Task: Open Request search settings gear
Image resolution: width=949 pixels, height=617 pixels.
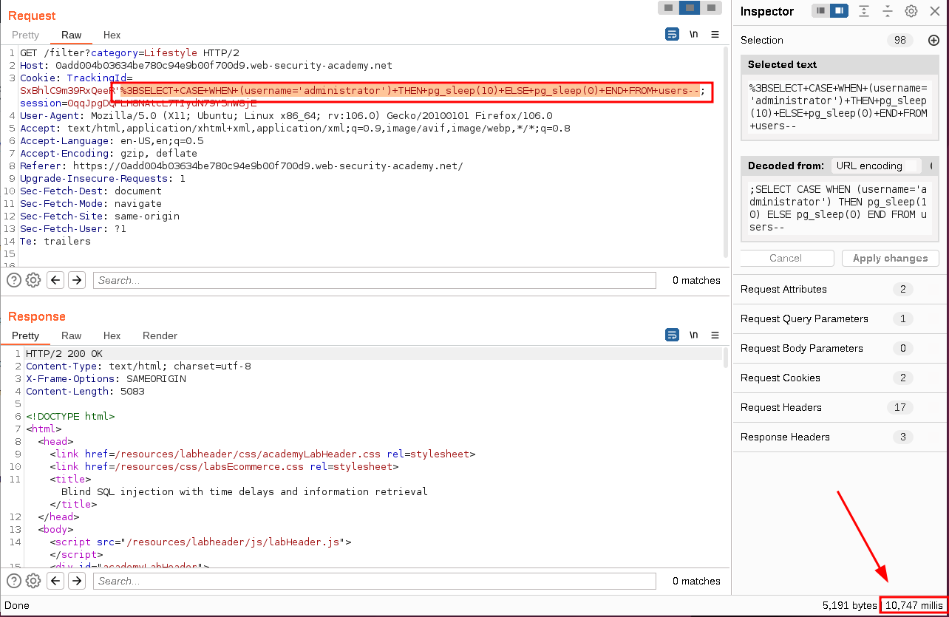Action: click(33, 280)
